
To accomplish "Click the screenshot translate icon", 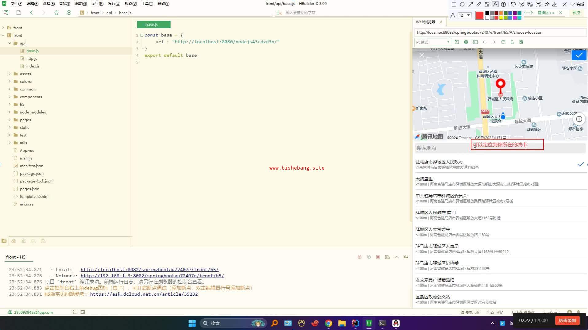I will click(x=530, y=4).
